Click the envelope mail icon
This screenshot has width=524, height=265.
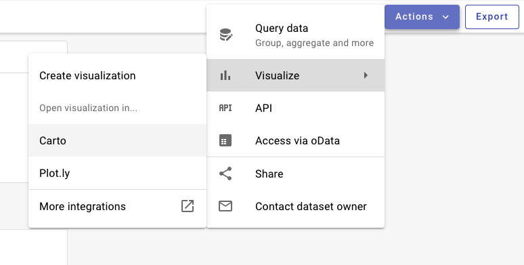(225, 206)
